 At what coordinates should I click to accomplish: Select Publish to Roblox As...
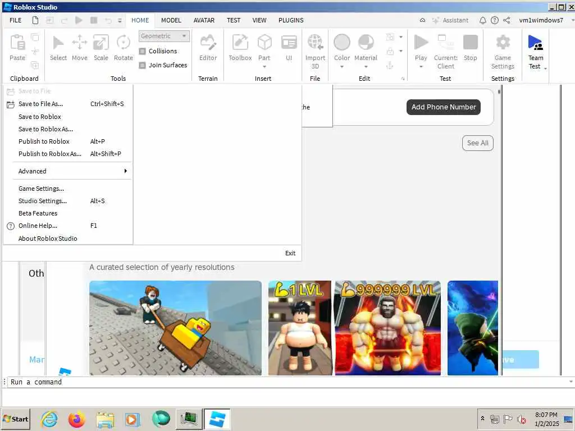(x=68, y=154)
